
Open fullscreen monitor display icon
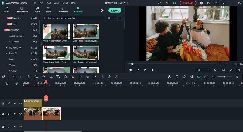tap(216, 70)
